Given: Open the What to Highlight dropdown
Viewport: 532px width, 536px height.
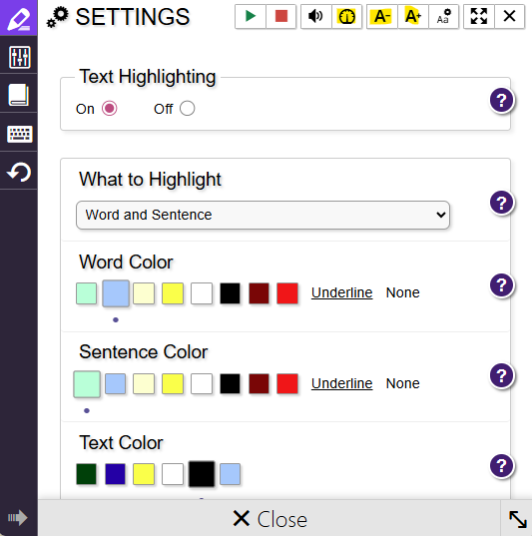Looking at the screenshot, I should pyautogui.click(x=263, y=215).
